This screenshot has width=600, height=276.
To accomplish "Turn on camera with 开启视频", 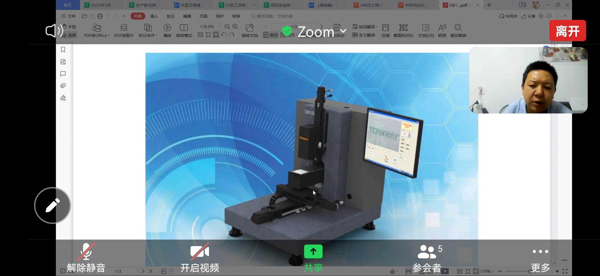I will pyautogui.click(x=199, y=258).
